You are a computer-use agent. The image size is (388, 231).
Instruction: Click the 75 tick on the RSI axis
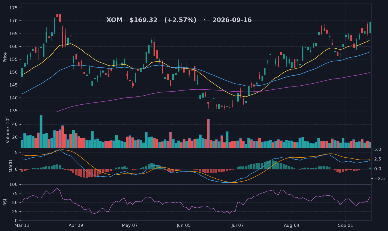pyautogui.click(x=15, y=193)
